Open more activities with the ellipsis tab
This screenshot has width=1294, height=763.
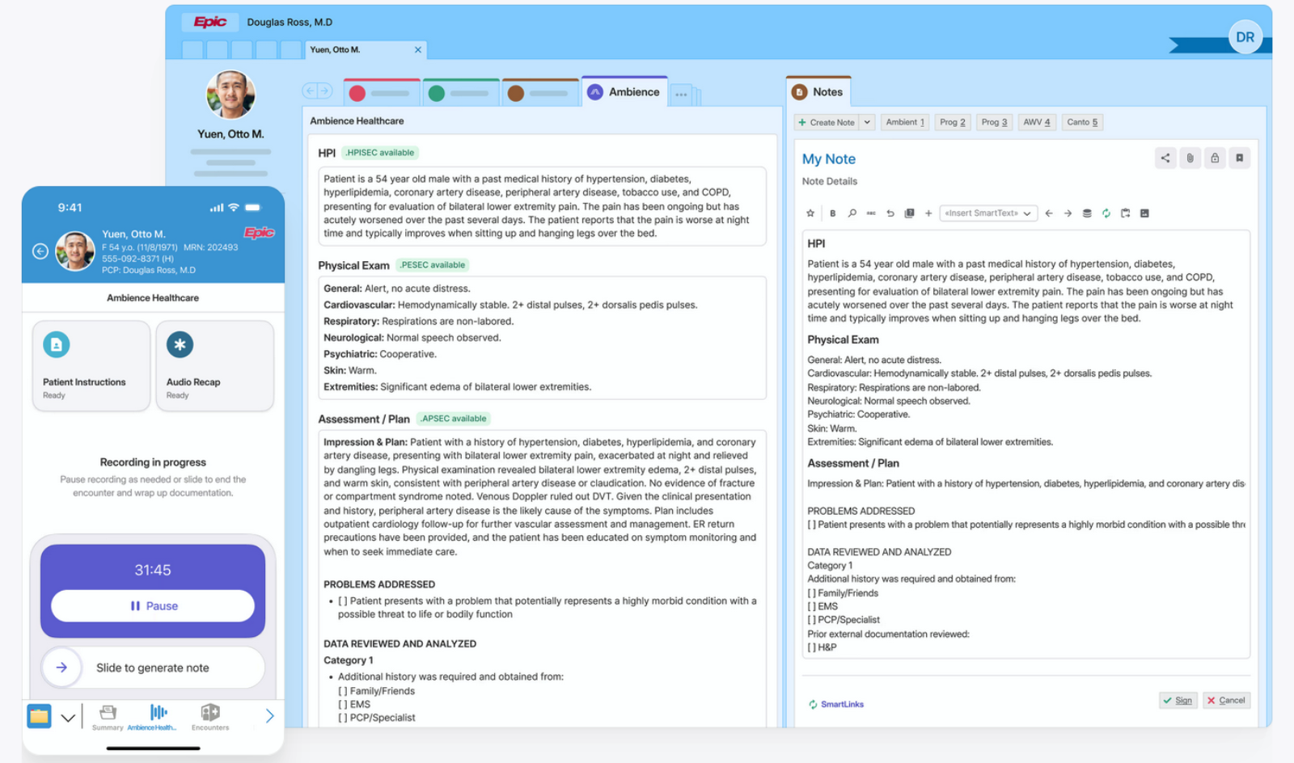pos(681,95)
